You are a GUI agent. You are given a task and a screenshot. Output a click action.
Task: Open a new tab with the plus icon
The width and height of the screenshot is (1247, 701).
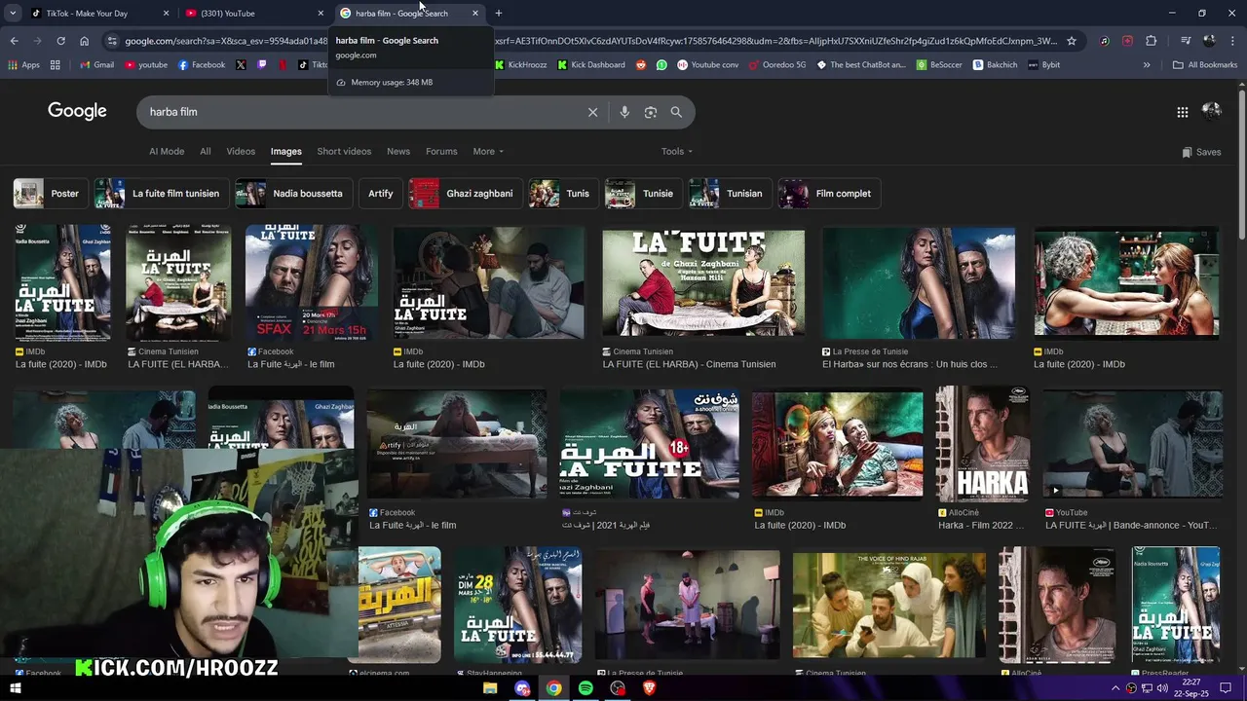coord(498,14)
